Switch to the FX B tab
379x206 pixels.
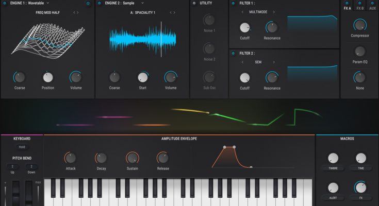[360, 8]
